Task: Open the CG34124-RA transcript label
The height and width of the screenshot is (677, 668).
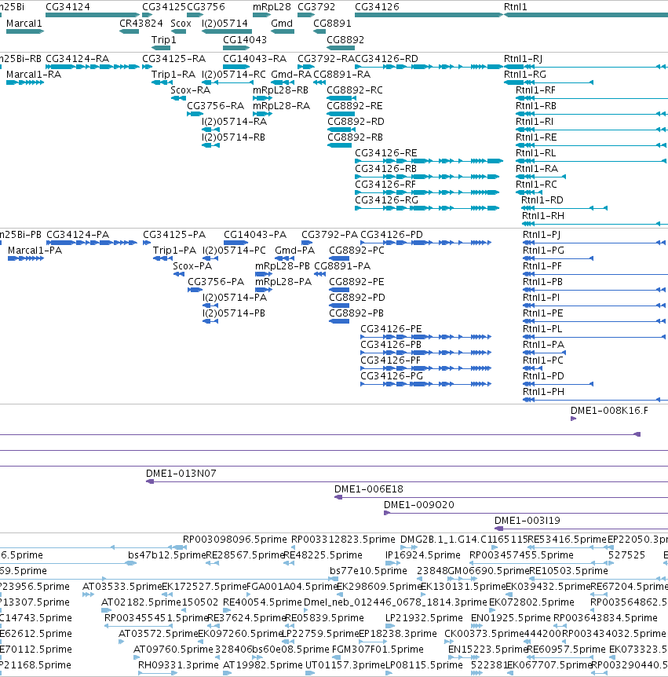Action: 77,59
